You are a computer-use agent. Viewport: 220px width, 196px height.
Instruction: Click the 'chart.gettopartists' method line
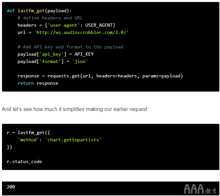[x=60, y=140]
